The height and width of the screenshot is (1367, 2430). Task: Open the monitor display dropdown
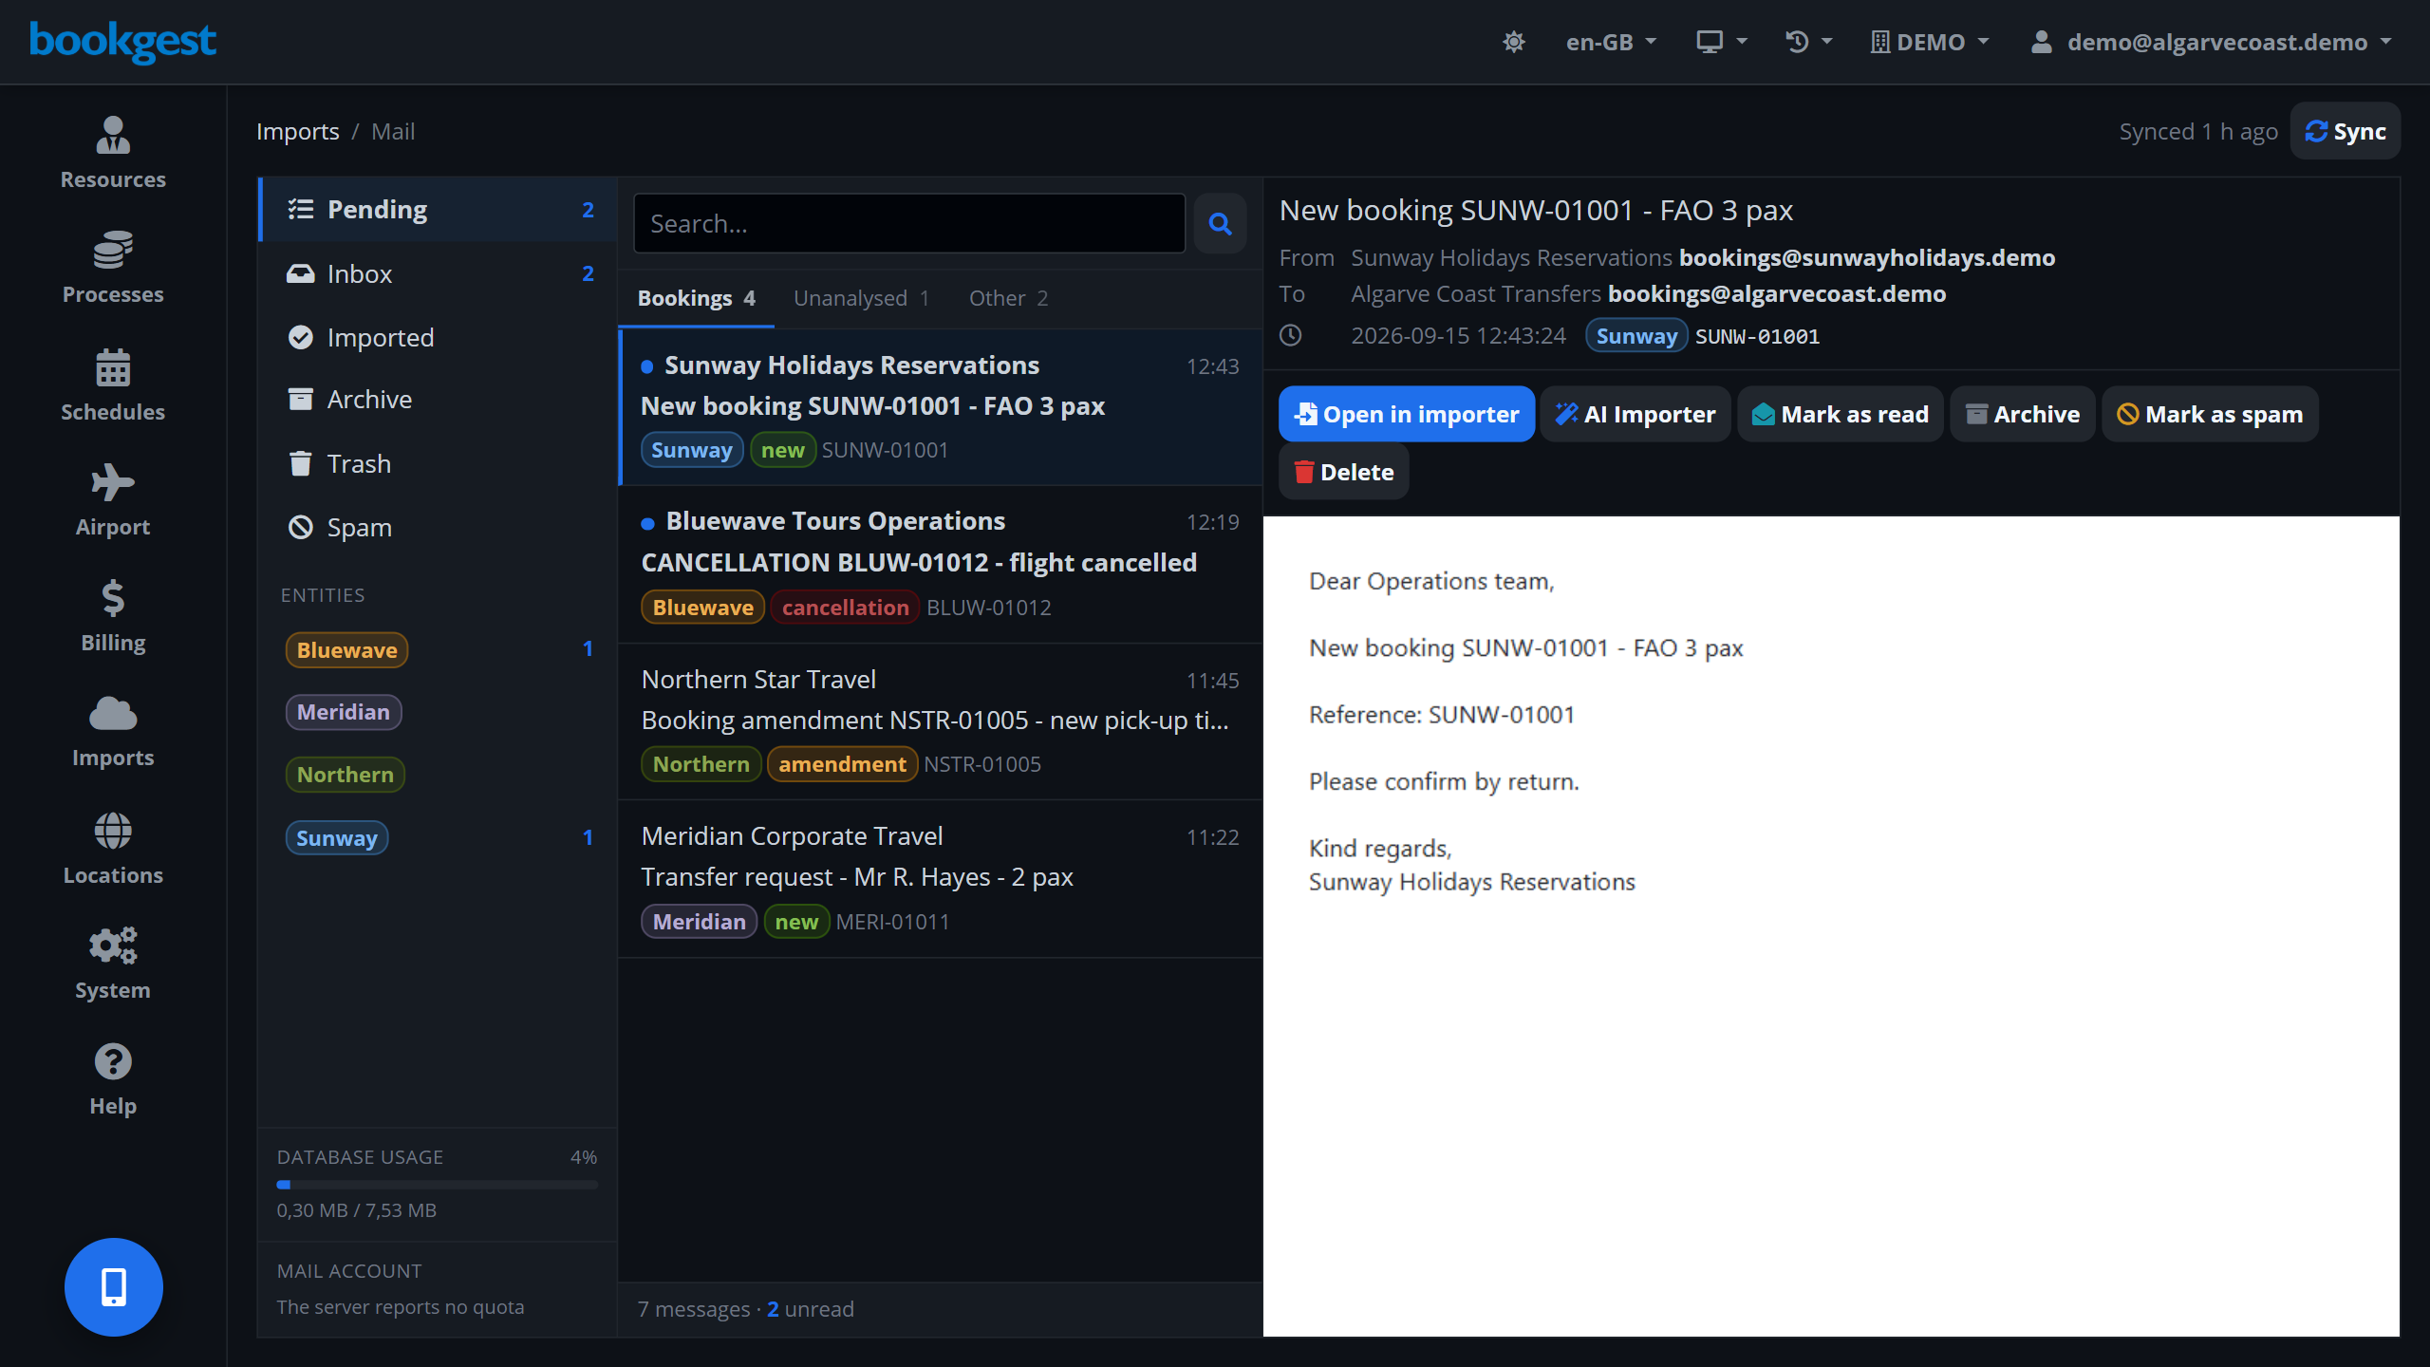(x=1721, y=42)
